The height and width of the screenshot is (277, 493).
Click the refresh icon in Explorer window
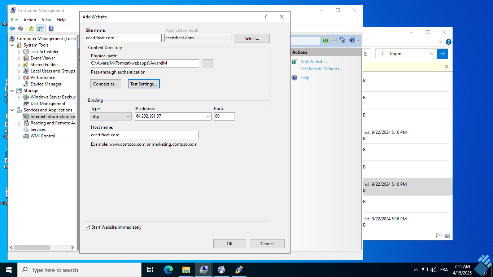point(366,54)
